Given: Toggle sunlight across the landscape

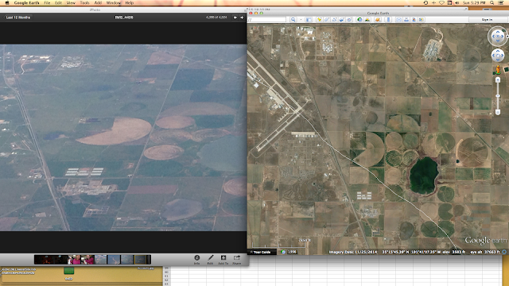Looking at the screenshot, I should [x=367, y=19].
